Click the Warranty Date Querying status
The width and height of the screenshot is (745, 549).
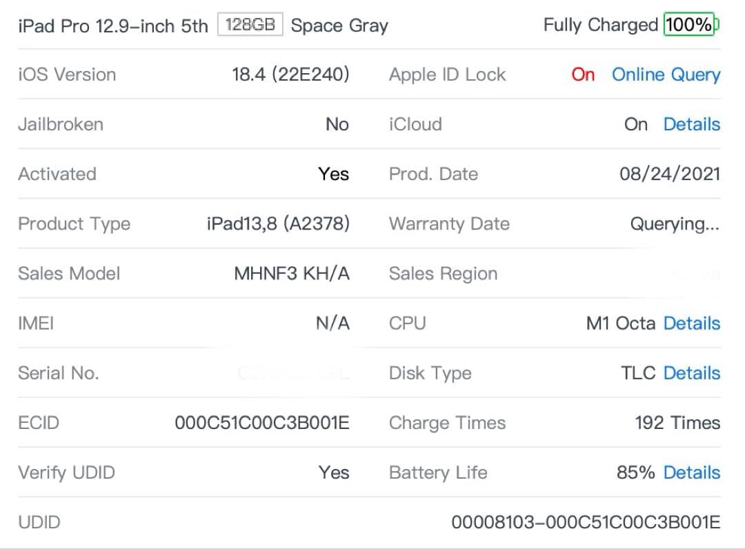click(675, 223)
